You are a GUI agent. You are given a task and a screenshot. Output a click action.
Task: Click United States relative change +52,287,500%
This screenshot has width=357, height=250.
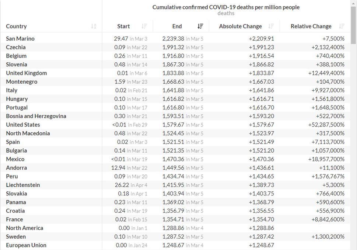(x=326, y=125)
